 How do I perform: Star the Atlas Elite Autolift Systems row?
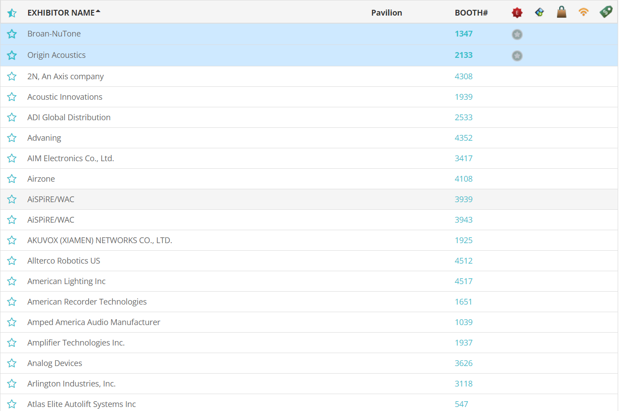tap(12, 404)
